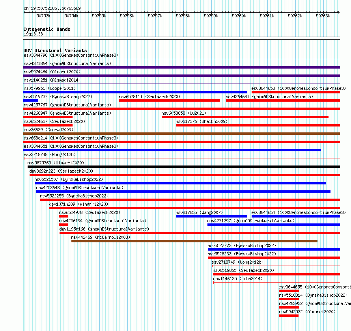Open nsv5522255 (ByrskaBishop2022) label
351x331 pixels.
pos(74,196)
